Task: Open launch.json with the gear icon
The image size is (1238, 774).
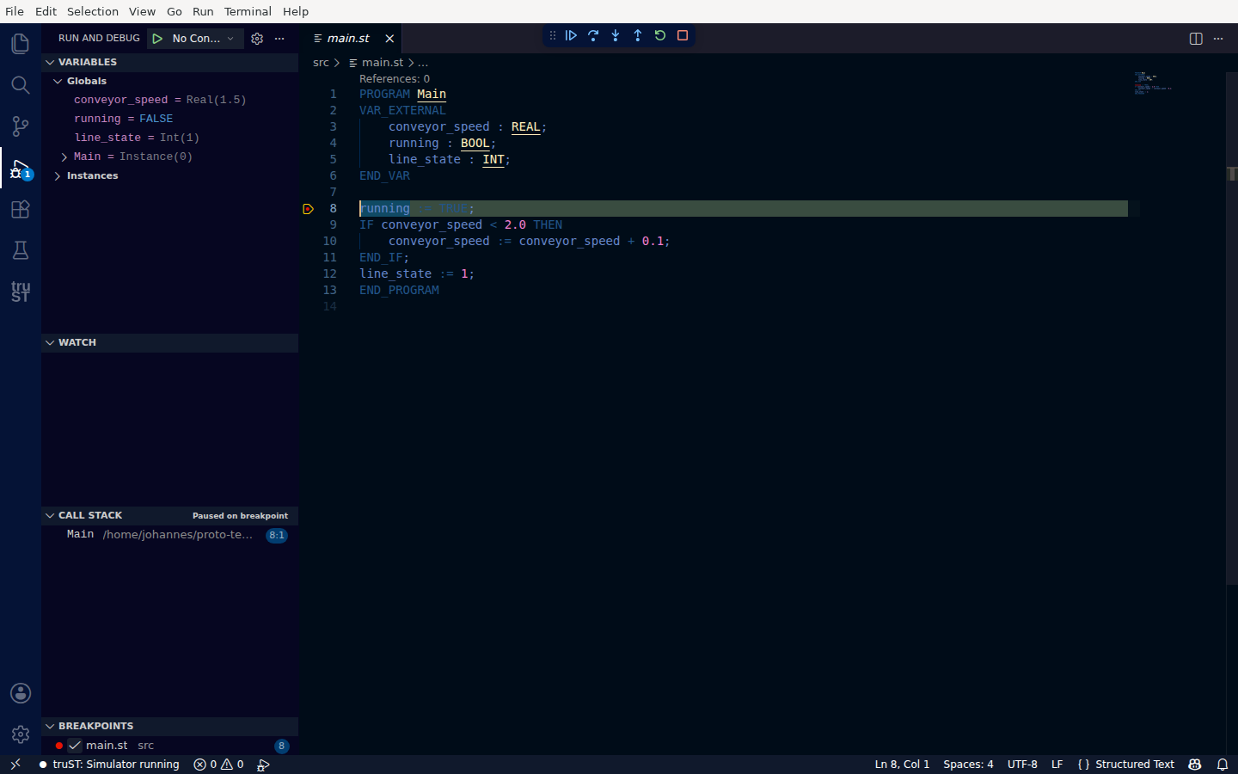Action: pyautogui.click(x=257, y=39)
